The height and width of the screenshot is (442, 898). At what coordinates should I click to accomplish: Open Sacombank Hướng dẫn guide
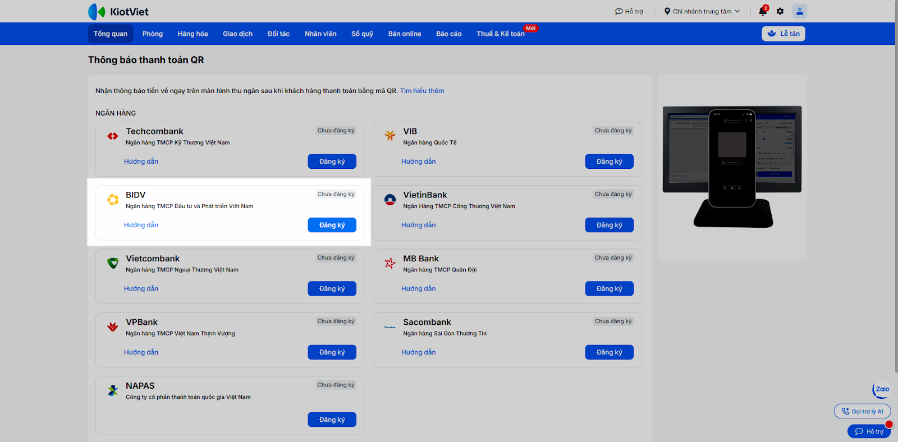pyautogui.click(x=419, y=352)
